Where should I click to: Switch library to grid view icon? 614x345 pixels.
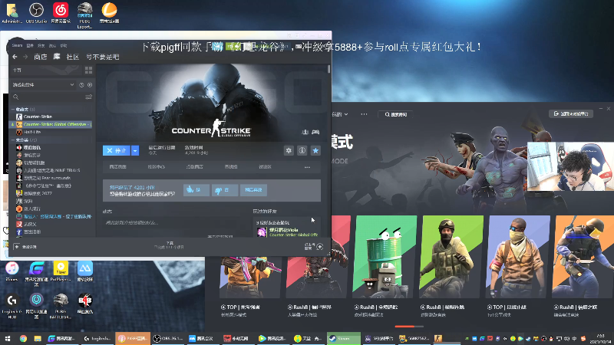tap(88, 70)
